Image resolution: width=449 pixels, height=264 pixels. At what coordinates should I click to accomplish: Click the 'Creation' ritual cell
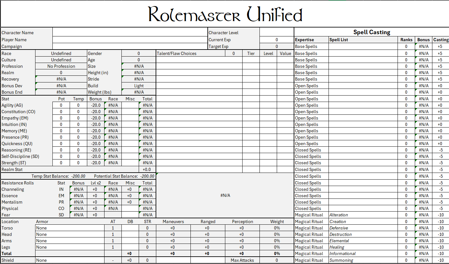pyautogui.click(x=363, y=221)
